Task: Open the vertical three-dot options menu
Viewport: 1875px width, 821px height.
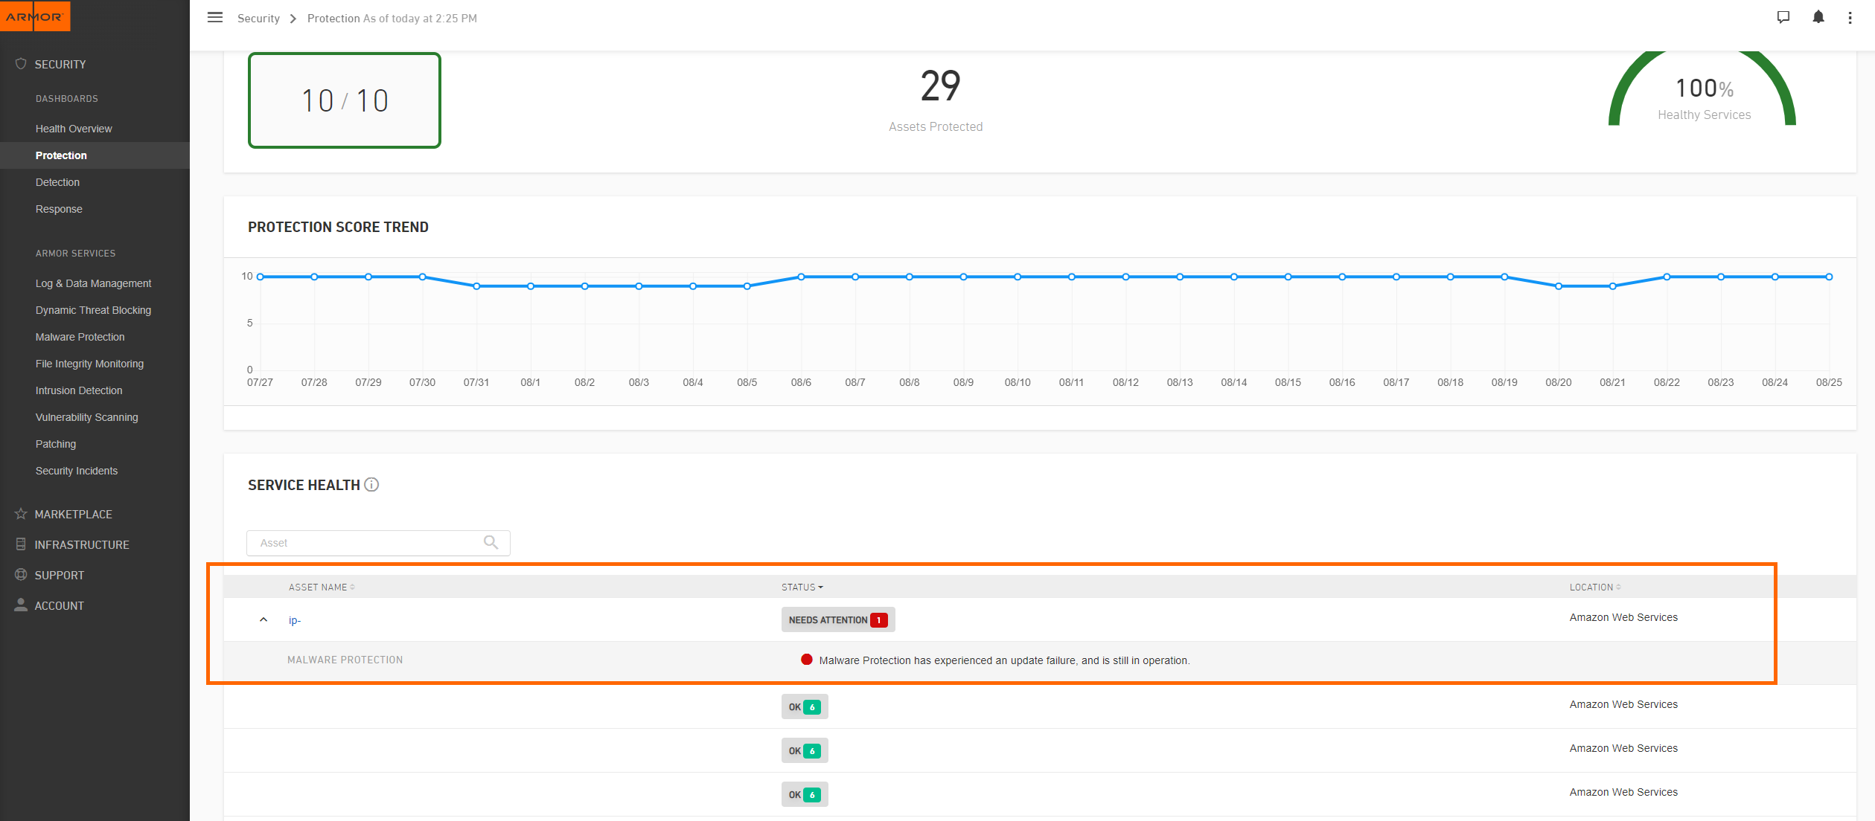Action: 1850,18
